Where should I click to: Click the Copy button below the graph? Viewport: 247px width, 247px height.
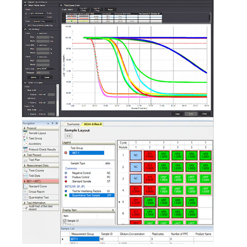[x=177, y=114]
